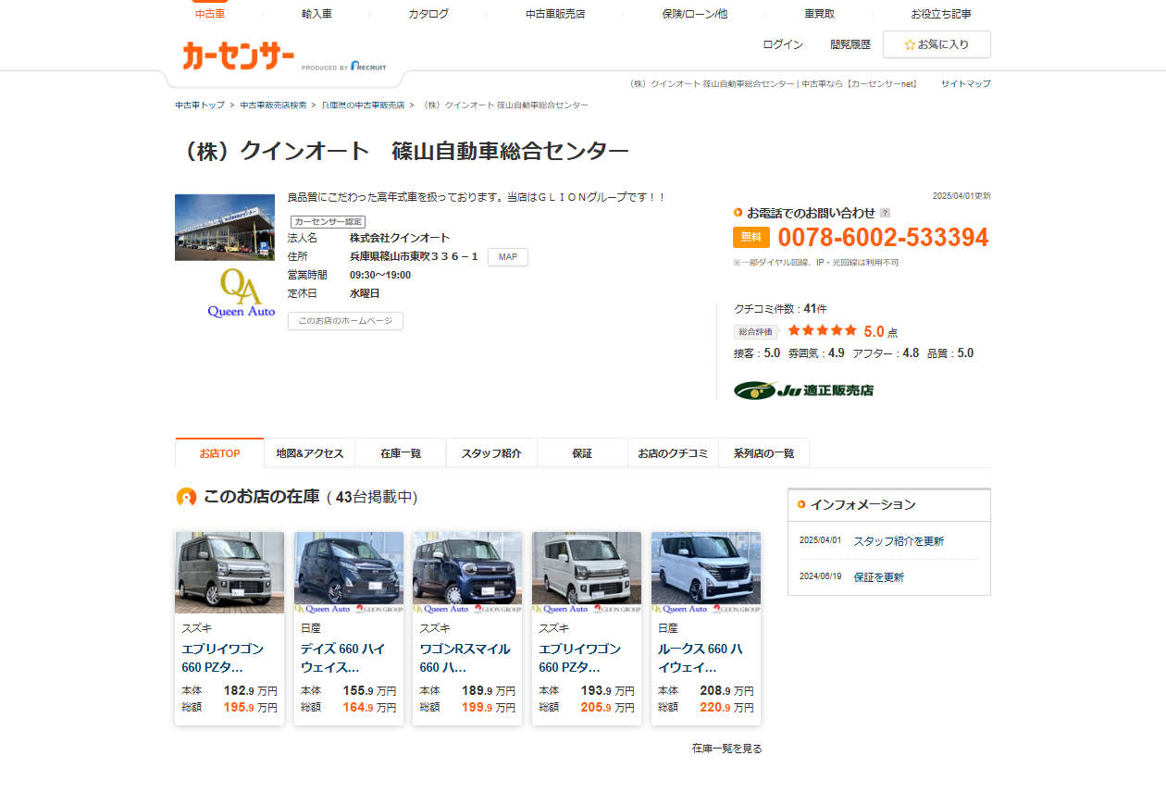Click the 営業時間 09:30～19:00 value
Screen dimensions: 1166x792
(380, 275)
